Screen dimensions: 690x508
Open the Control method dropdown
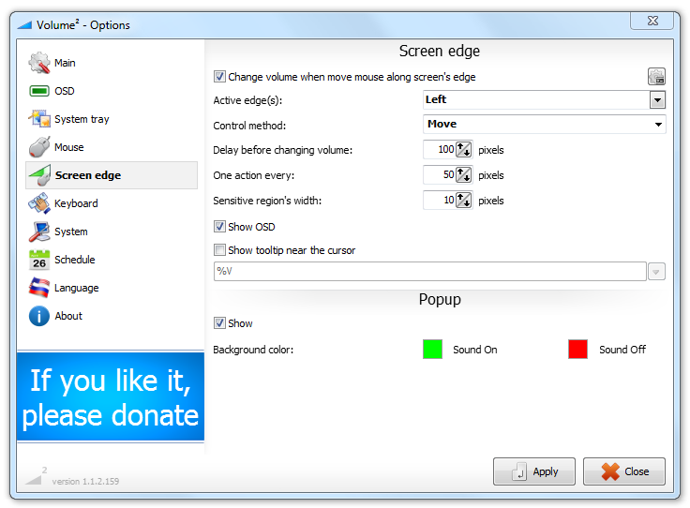pos(545,124)
